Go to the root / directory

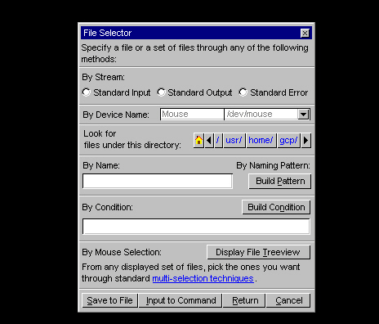(x=218, y=141)
